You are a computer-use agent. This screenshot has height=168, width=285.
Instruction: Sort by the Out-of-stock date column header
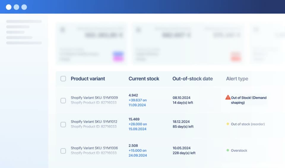(x=192, y=79)
